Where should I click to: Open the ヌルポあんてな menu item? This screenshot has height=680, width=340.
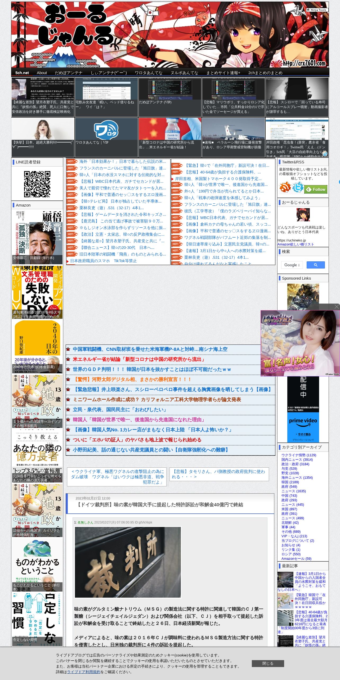coord(184,73)
